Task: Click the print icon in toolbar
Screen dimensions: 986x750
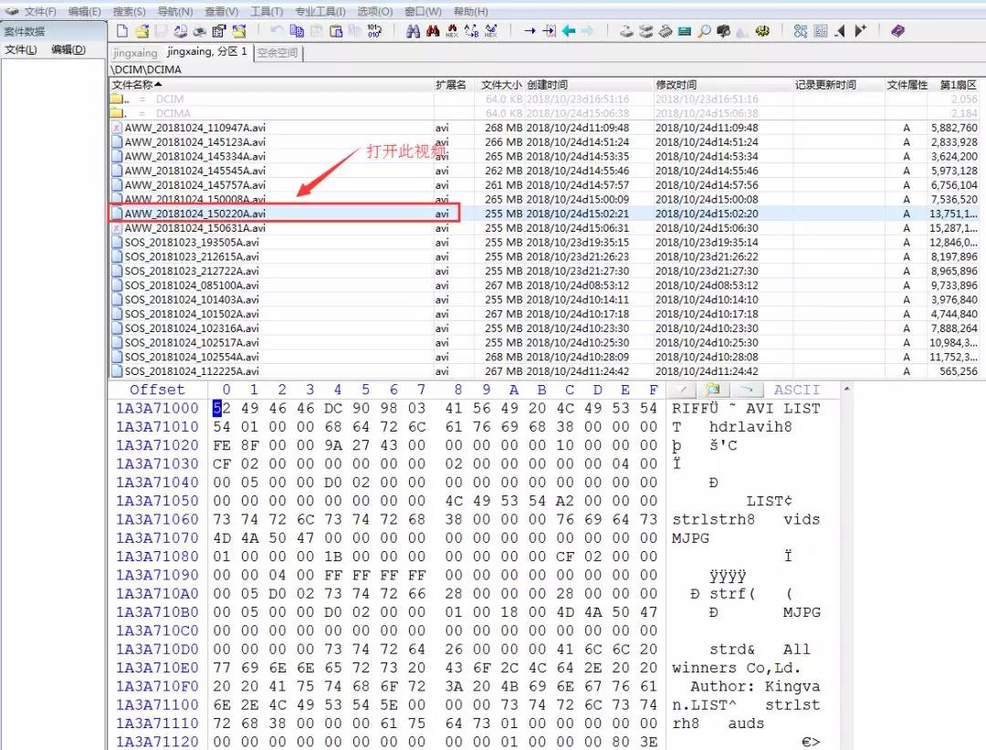Action: tap(199, 31)
